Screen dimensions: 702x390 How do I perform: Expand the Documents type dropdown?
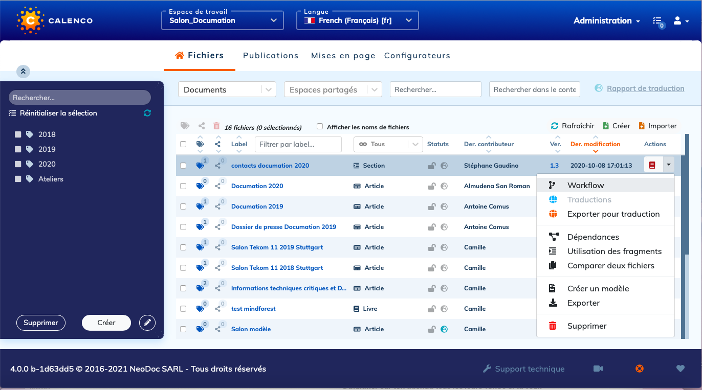(227, 89)
